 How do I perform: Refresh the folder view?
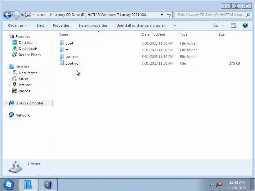tap(169, 15)
